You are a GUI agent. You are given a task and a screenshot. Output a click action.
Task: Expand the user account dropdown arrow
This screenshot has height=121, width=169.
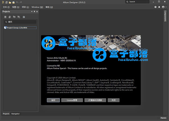click(166, 7)
